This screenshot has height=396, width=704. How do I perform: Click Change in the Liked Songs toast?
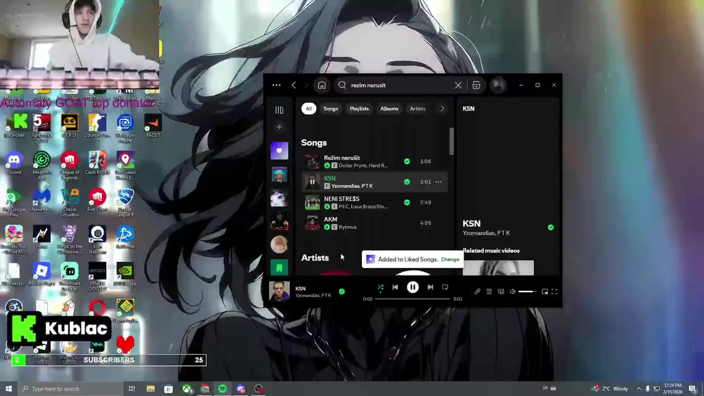tap(450, 259)
